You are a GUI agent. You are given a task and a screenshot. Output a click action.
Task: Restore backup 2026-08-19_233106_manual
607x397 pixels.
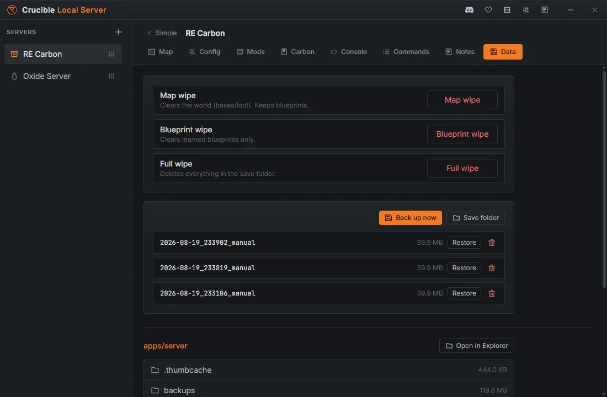pyautogui.click(x=464, y=293)
